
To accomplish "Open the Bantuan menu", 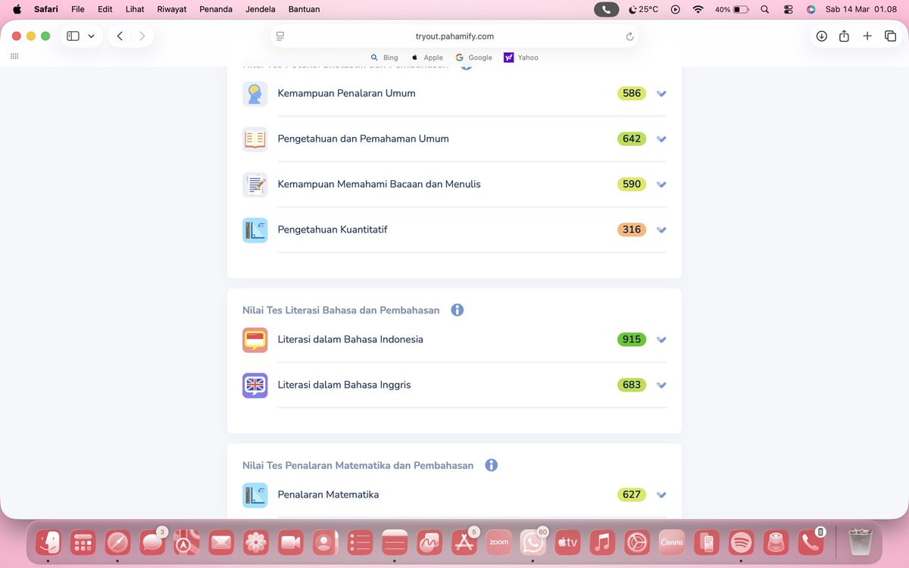I will [x=305, y=9].
